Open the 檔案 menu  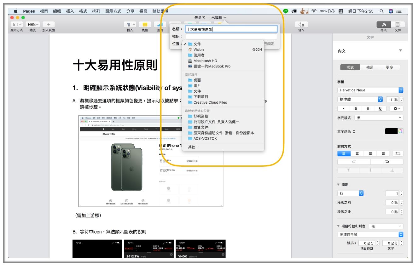pyautogui.click(x=44, y=11)
